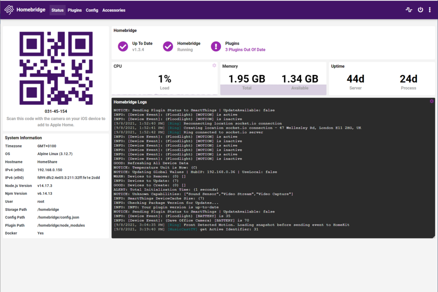Click the Temperature Unit log line

155,168
